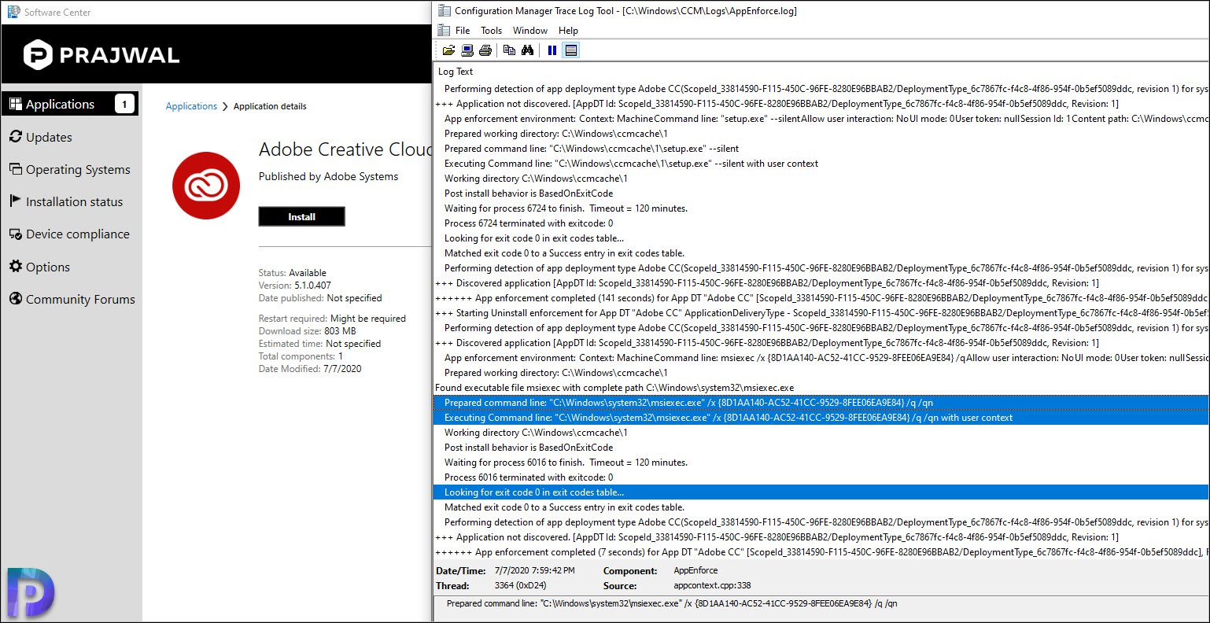Select 'App enforcement completed (7 seconds)' row
This screenshot has width=1210, height=623.
coord(821,552)
